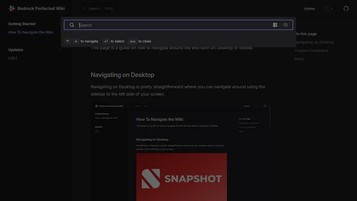Collapse the Getting Started sidebar section
The image size is (357, 201).
click(x=60, y=24)
